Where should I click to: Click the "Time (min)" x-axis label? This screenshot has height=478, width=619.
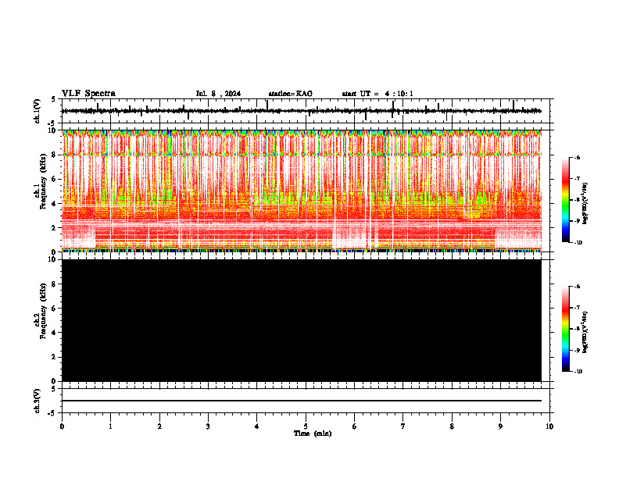point(313,433)
